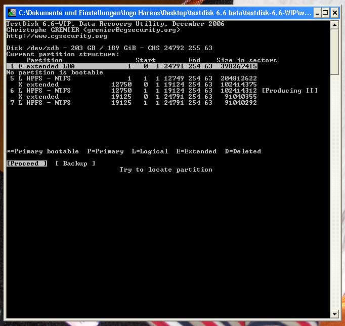345x326 pixels.
Task: Choose the Backup option
Action: (x=75, y=164)
